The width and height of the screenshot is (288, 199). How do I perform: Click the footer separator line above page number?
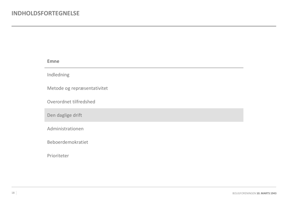(x=144, y=187)
